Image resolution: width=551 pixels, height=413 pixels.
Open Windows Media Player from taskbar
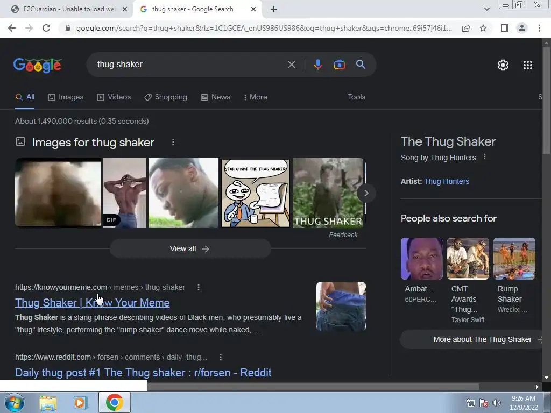pyautogui.click(x=81, y=403)
